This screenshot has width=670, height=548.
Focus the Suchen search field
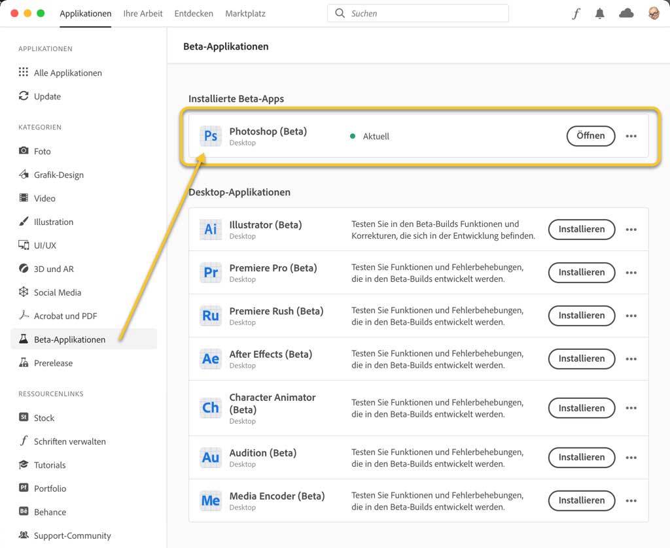click(x=425, y=13)
